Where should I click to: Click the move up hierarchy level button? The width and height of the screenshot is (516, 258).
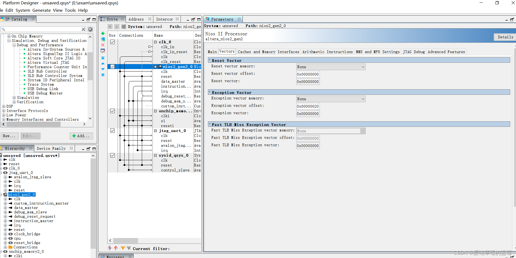117,27
